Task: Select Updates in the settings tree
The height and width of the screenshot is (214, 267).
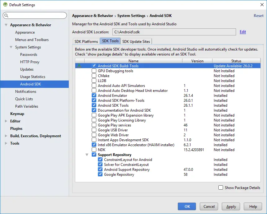Action: [x=27, y=69]
